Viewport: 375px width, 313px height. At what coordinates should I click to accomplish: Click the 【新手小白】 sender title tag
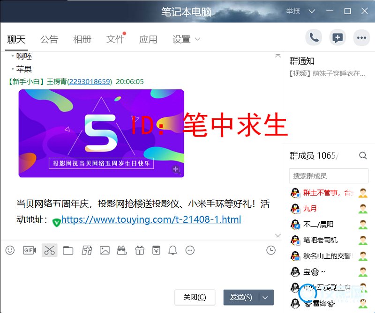26,82
